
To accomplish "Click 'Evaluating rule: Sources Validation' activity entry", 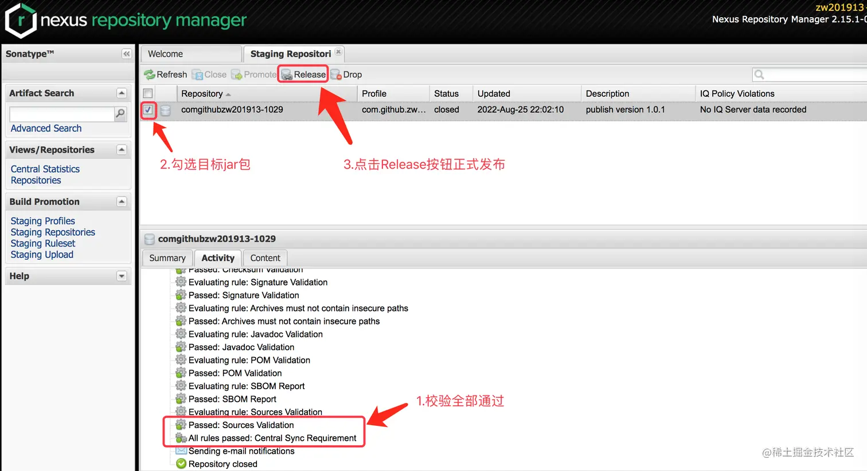I will 255,412.
